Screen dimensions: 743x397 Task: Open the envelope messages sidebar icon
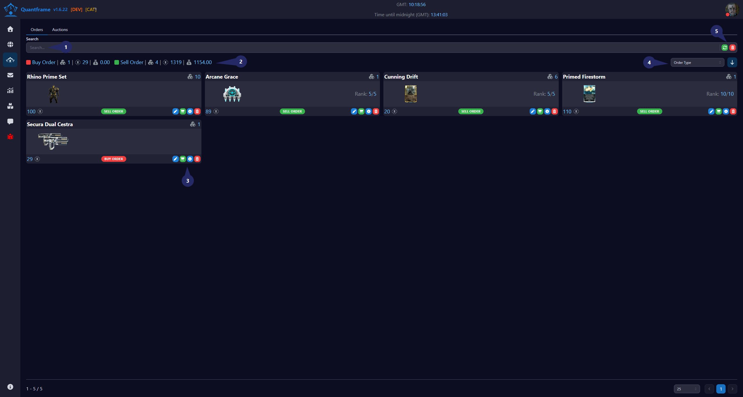pos(10,75)
